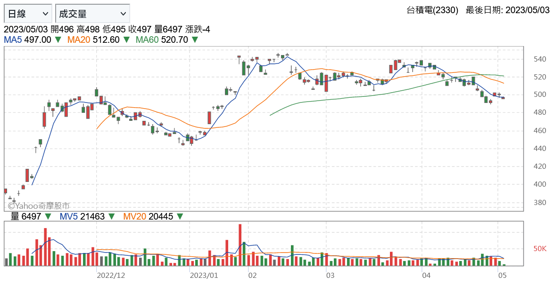Open the 成交量 indicator dropdown
The width and height of the screenshot is (554, 284).
point(92,14)
